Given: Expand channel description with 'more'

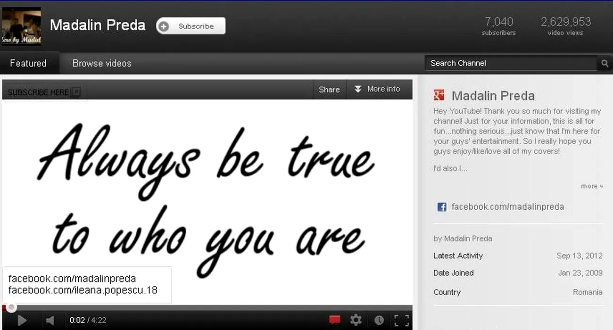Looking at the screenshot, I should (x=591, y=186).
